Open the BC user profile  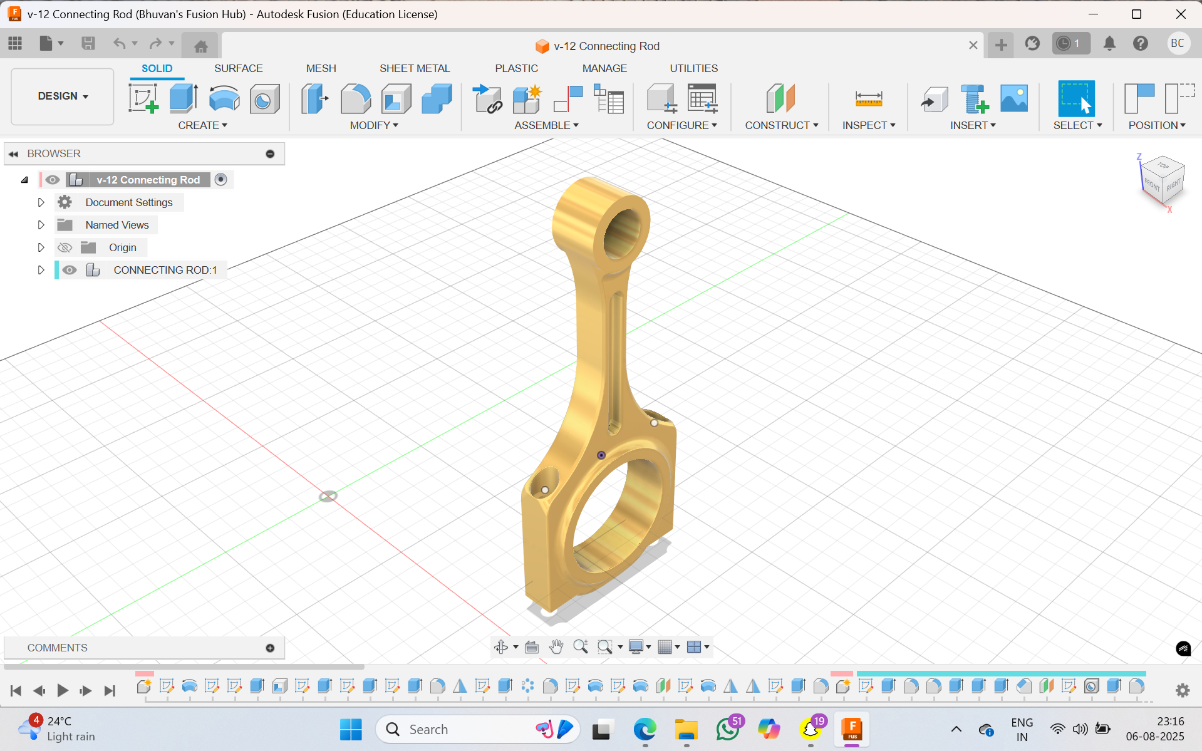tap(1178, 43)
